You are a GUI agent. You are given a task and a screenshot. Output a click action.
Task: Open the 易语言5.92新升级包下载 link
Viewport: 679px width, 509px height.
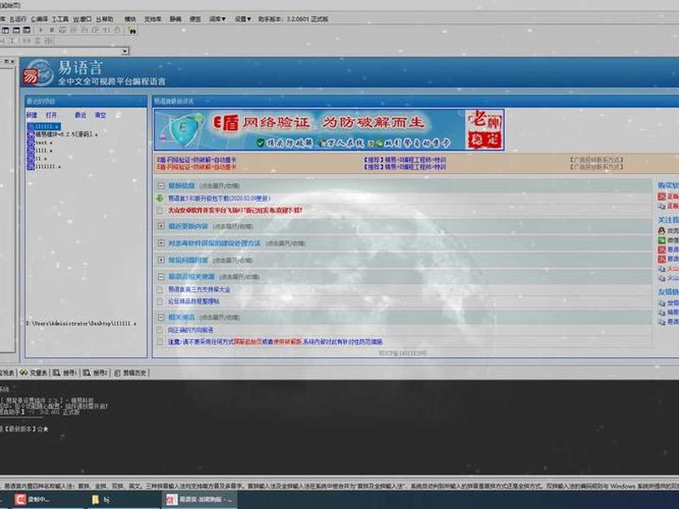point(219,199)
